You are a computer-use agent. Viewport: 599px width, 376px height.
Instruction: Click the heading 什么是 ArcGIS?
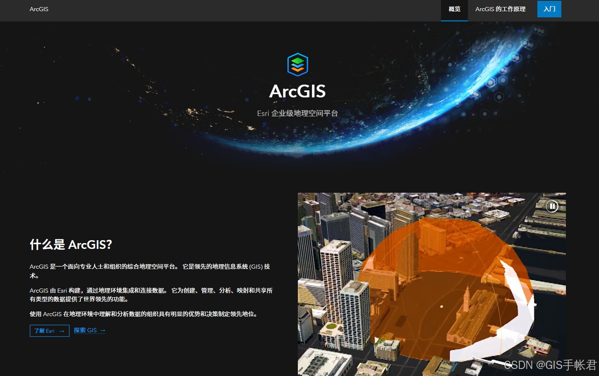[x=71, y=244]
